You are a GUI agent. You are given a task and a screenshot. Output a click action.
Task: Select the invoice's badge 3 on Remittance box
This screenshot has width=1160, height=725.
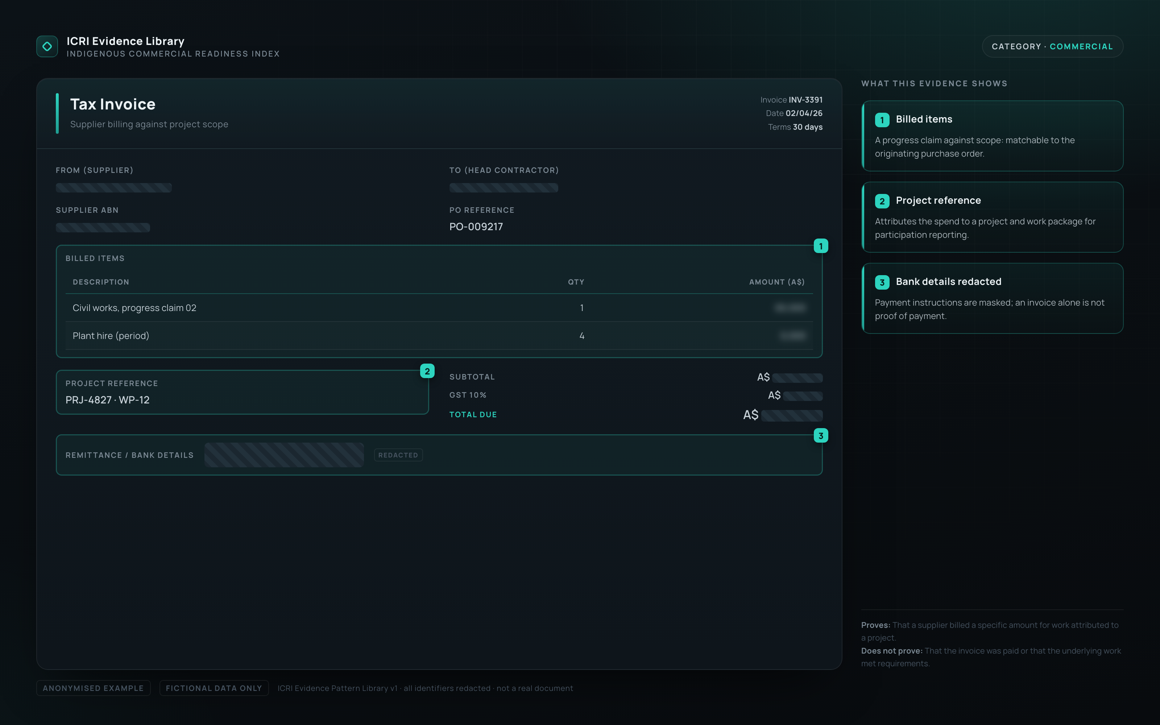coord(821,436)
